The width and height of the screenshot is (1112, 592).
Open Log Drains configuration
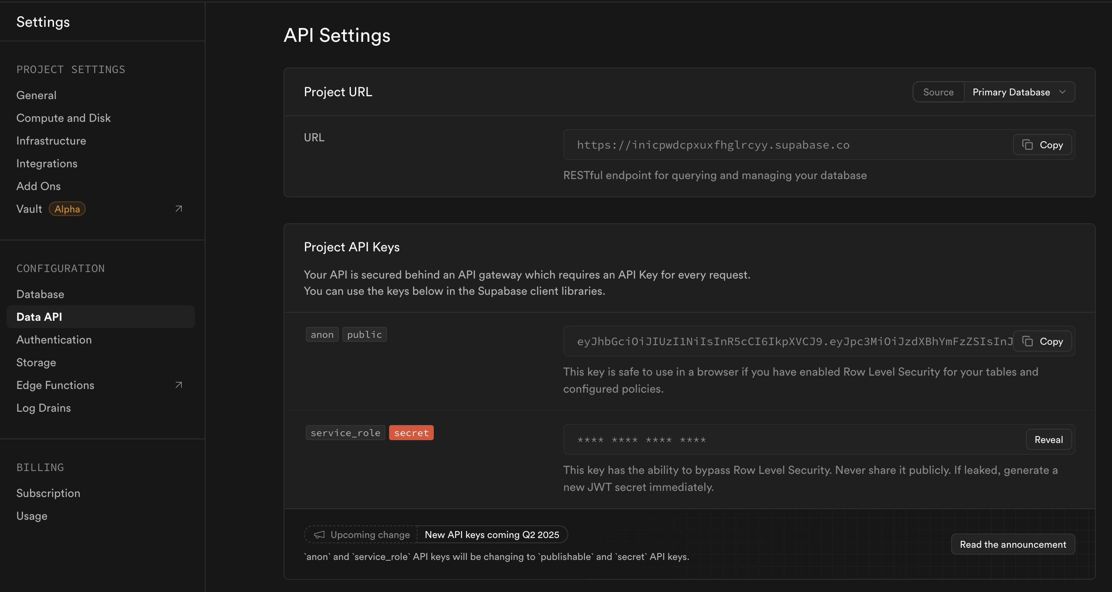tap(43, 408)
